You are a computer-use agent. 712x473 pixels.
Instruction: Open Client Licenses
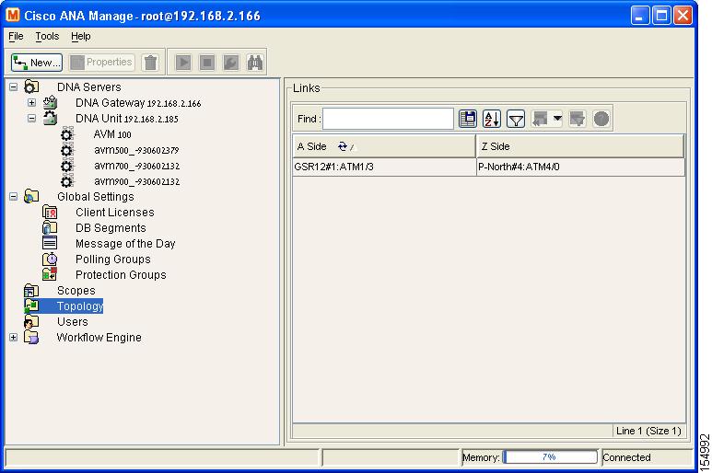[x=115, y=213]
